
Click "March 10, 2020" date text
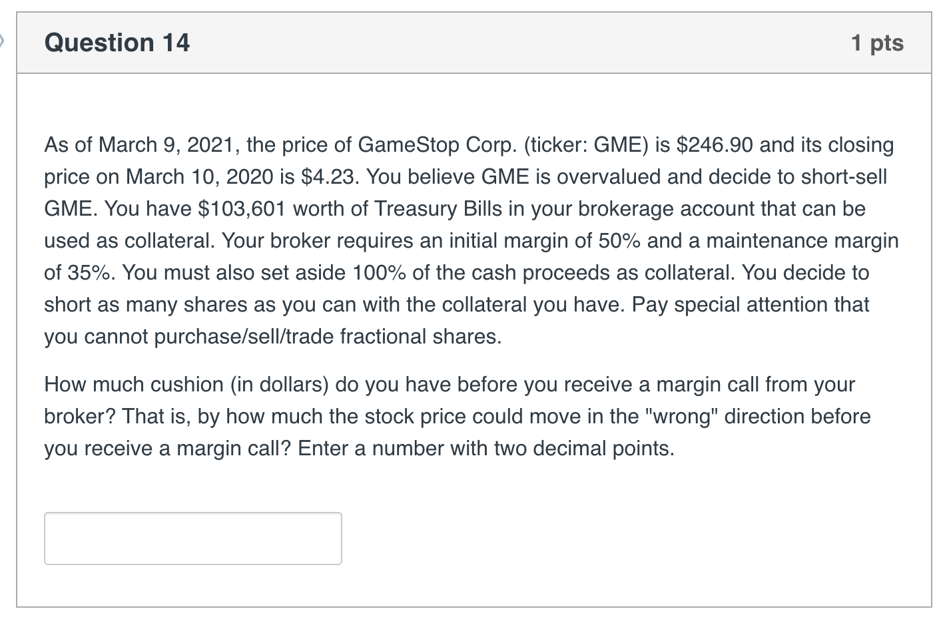[200, 176]
